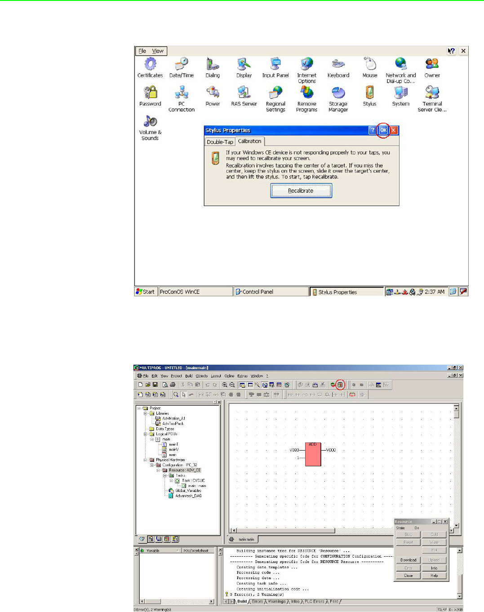Click the MULTIPROG project control dialog toolbar icon
Screen dimensions: 484x612
click(x=340, y=385)
